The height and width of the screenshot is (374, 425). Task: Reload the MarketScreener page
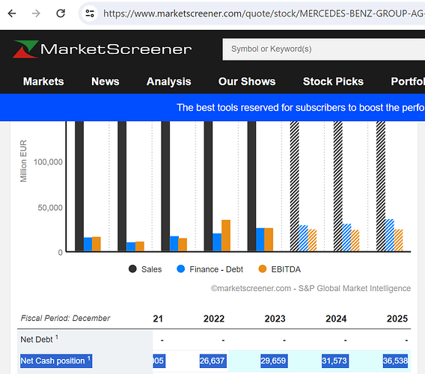pos(61,13)
